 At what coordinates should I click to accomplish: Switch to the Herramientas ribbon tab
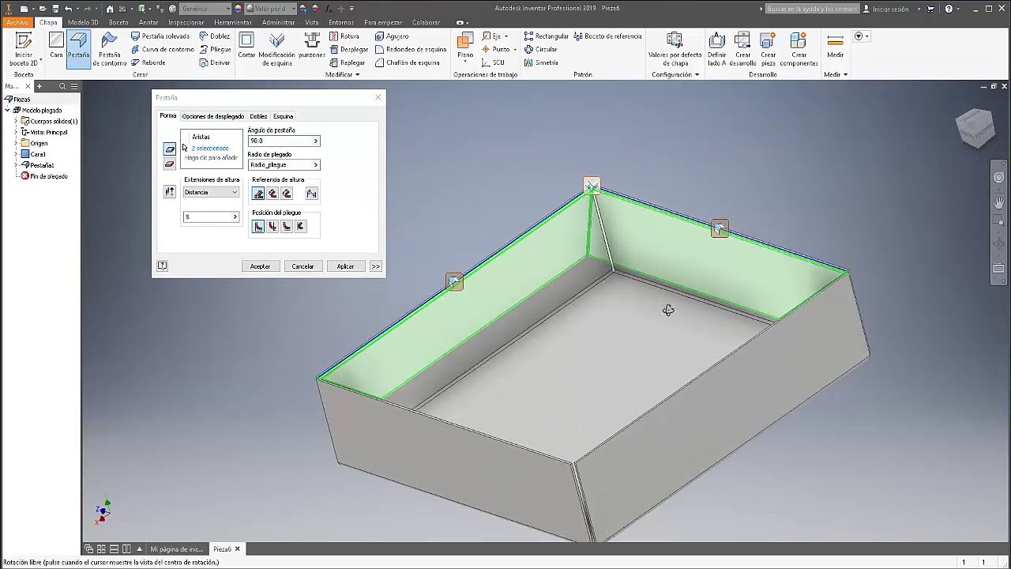tap(232, 22)
